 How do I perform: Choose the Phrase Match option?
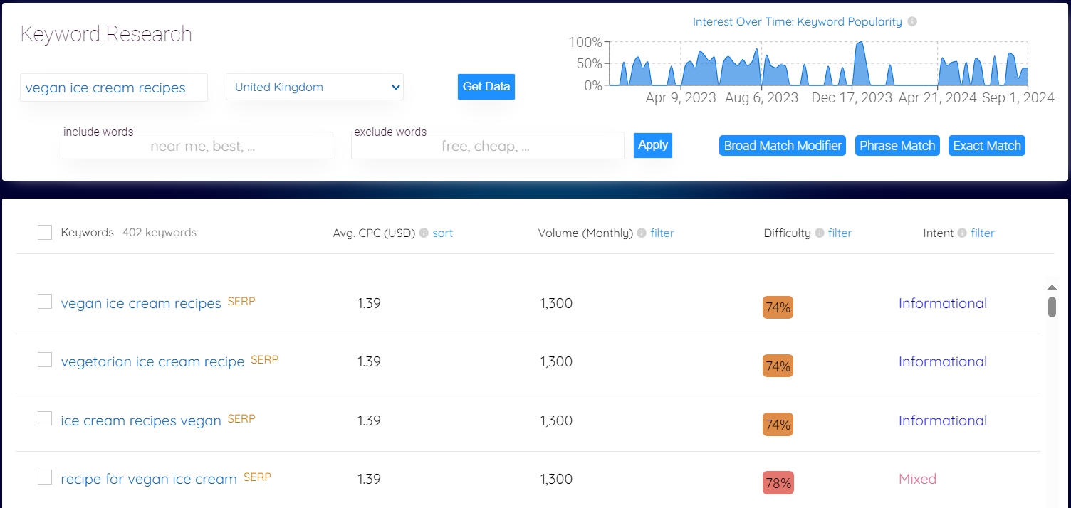[897, 146]
